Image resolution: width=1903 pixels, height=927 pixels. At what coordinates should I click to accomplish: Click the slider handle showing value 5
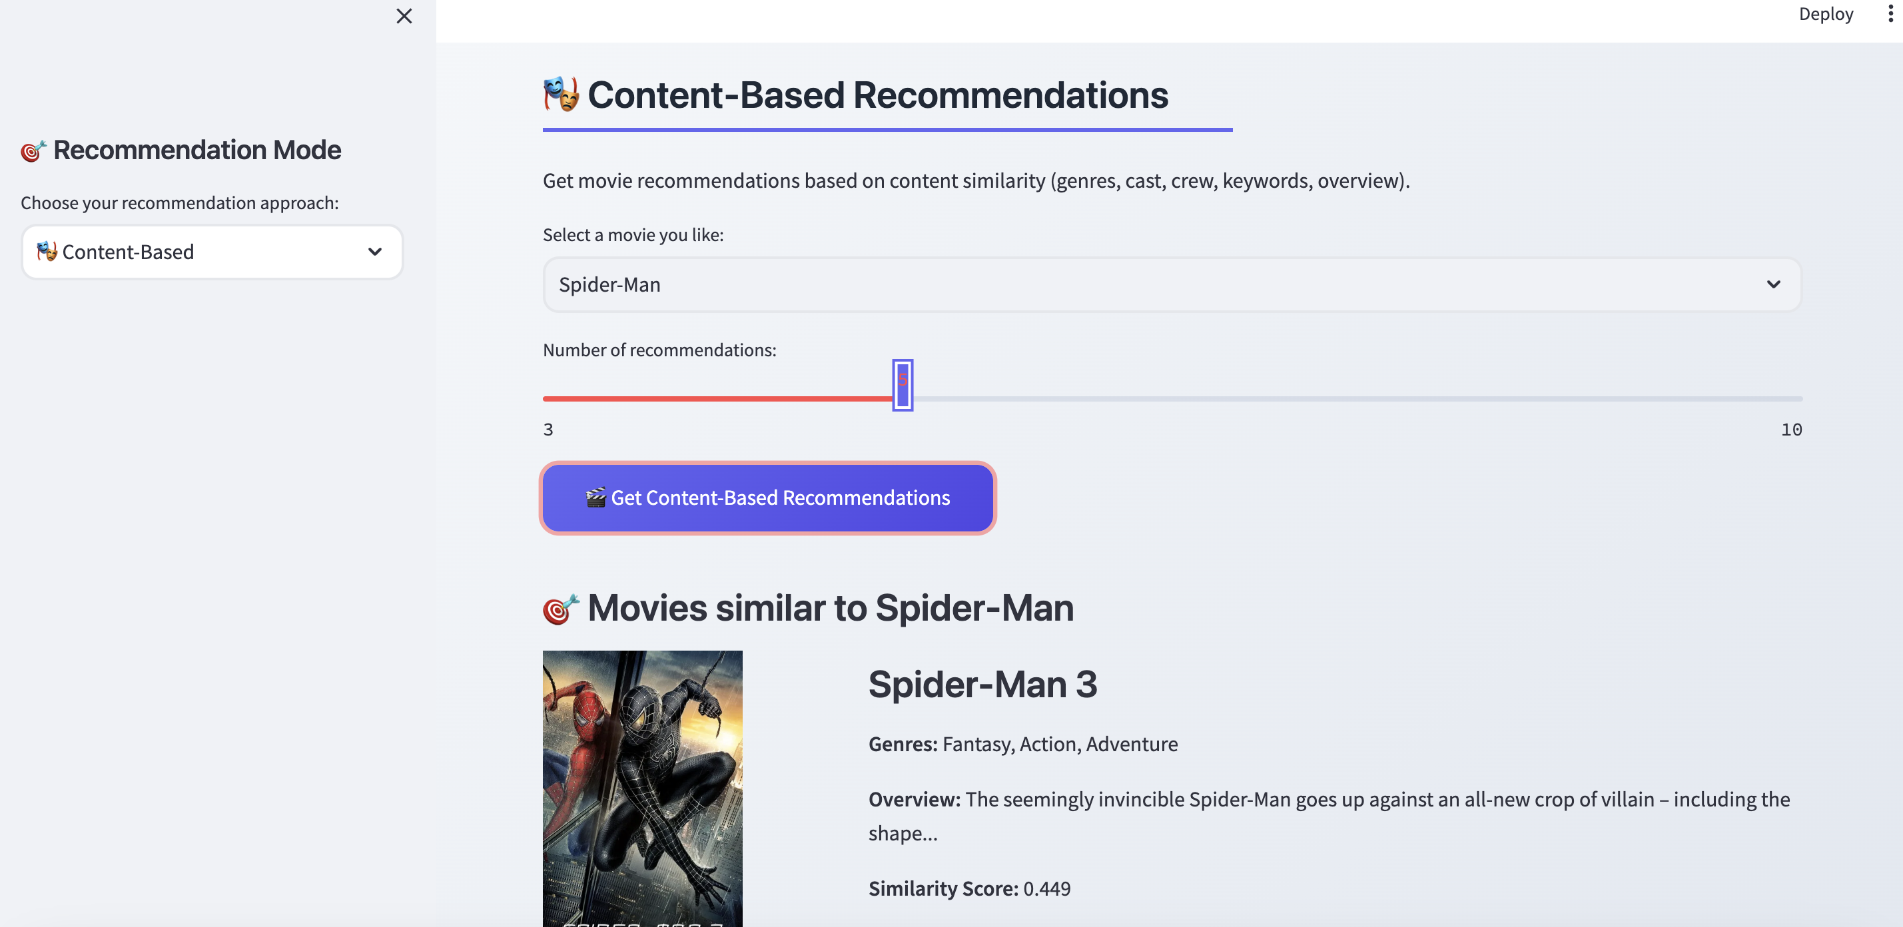coord(903,385)
